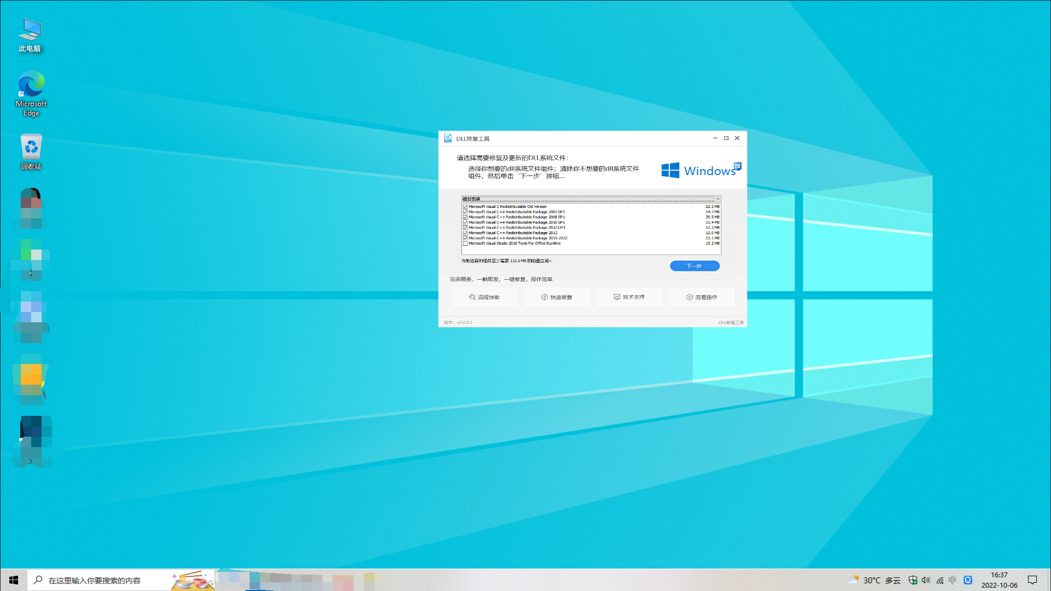Open the install type dropdown above the list

point(591,199)
